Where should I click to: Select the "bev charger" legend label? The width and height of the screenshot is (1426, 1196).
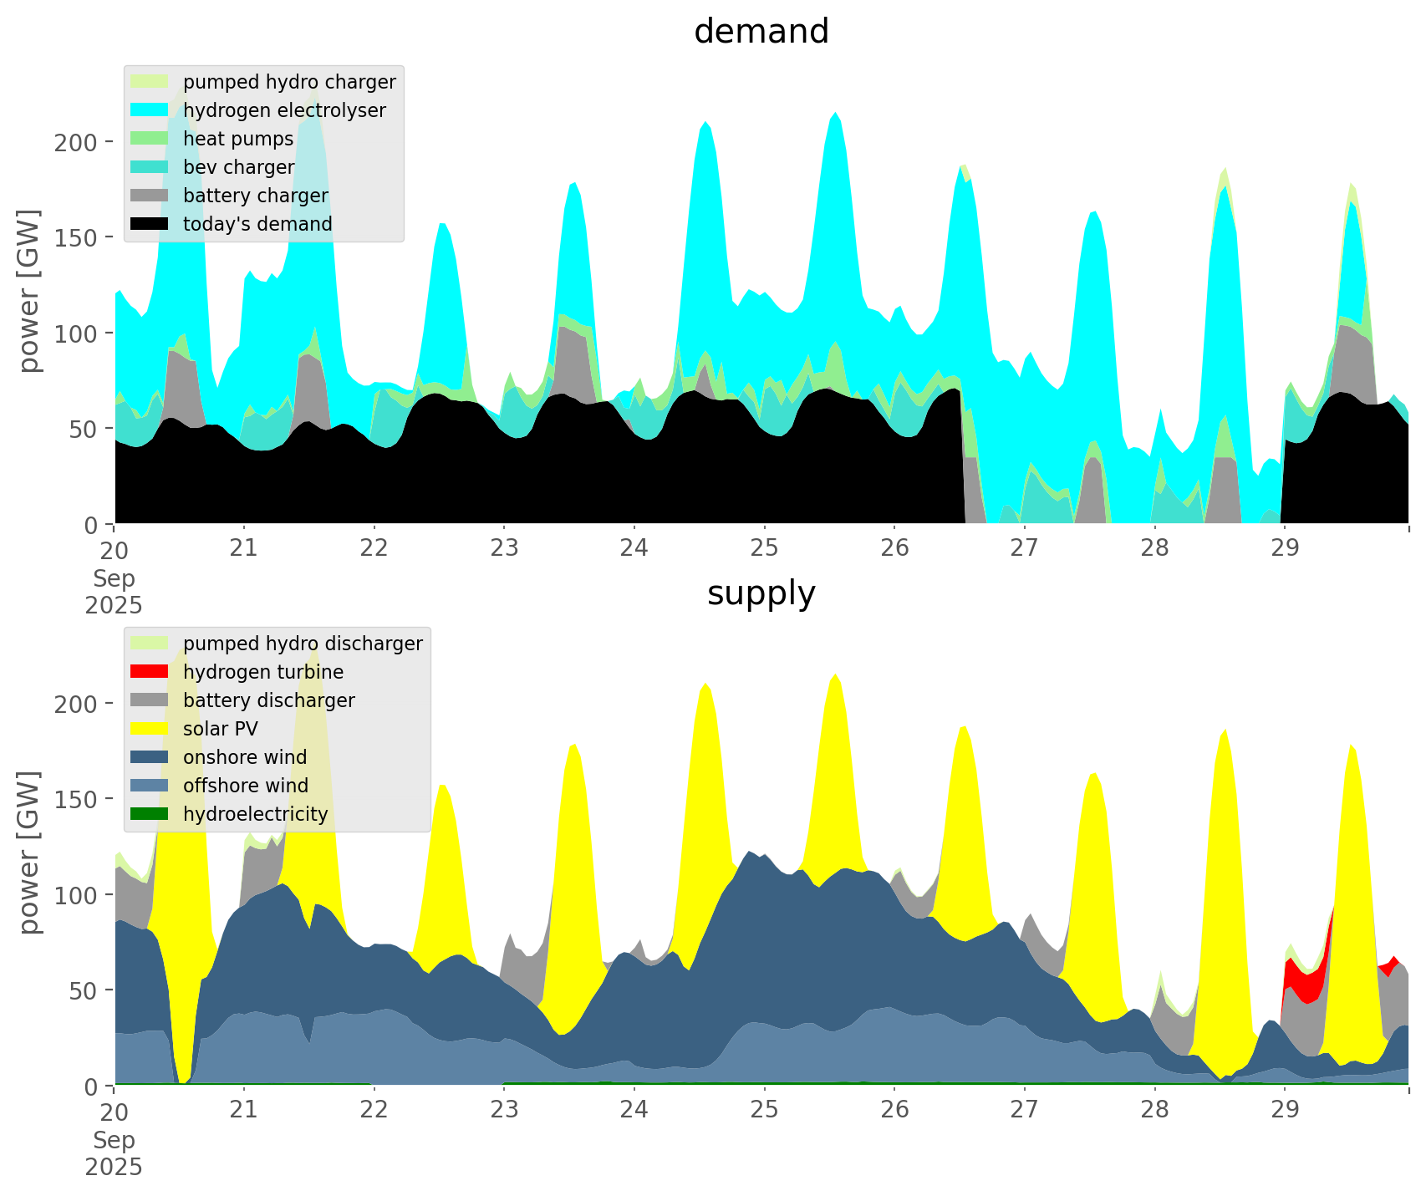click(x=238, y=167)
